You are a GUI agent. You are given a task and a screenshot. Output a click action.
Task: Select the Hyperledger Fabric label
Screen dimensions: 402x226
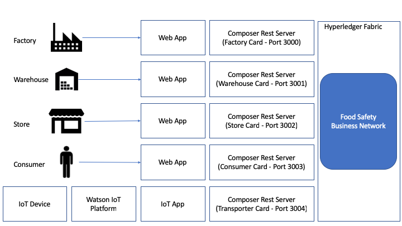(353, 27)
